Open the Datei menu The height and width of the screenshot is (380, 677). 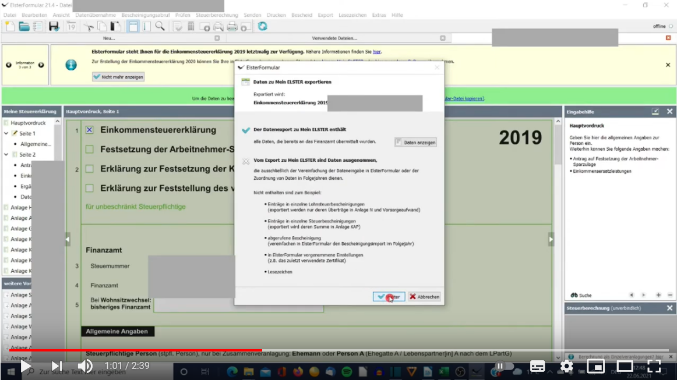click(x=9, y=15)
